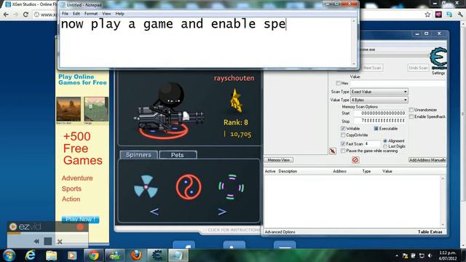Viewport: 466px width, 262px height.
Task: Open the Scan Type dropdown
Action: (379, 92)
